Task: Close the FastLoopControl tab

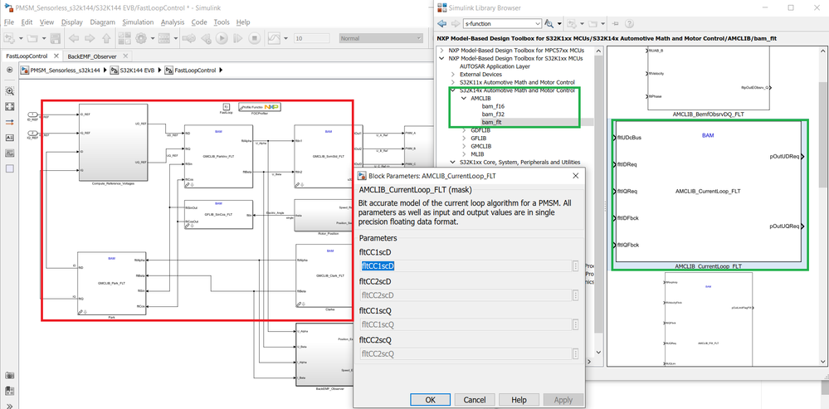Action: [56, 56]
